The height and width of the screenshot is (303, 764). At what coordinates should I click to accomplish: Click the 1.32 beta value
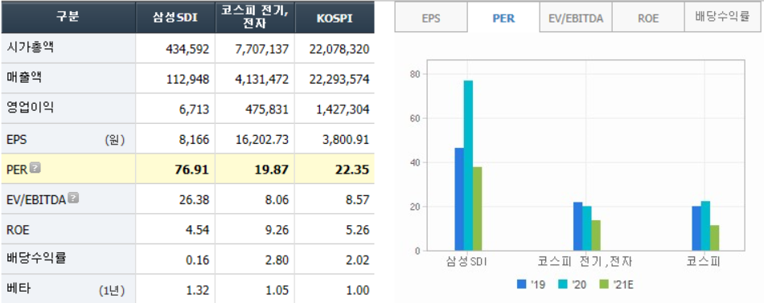pyautogui.click(x=198, y=290)
